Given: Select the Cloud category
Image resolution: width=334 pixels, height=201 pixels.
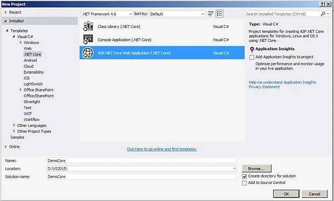Looking at the screenshot, I should [x=29, y=66].
